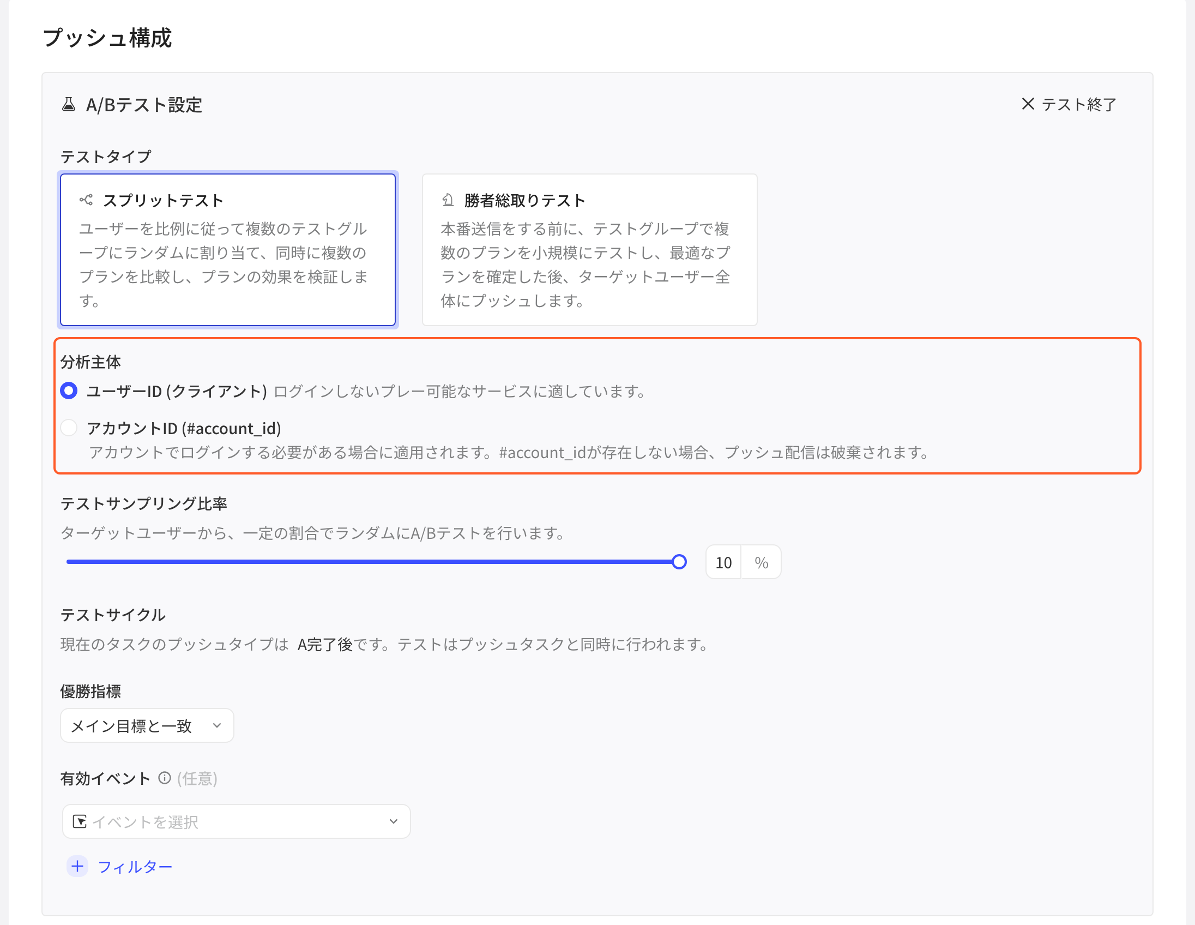Image resolution: width=1195 pixels, height=925 pixels.
Task: Click the flask icon beside A/Bテスト設定
Action: pos(68,104)
